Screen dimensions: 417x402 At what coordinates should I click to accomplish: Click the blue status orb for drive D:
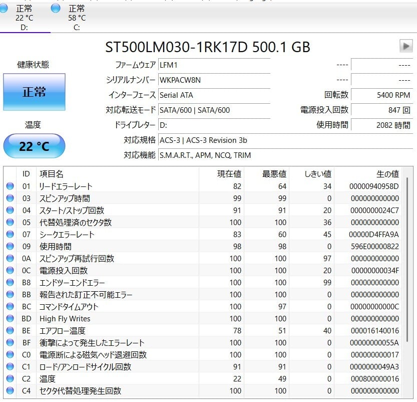coord(4,9)
